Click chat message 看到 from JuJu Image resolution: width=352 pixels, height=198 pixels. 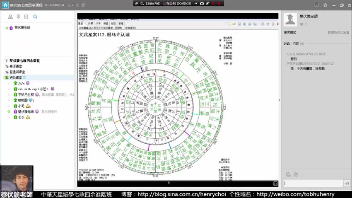tap(294, 59)
